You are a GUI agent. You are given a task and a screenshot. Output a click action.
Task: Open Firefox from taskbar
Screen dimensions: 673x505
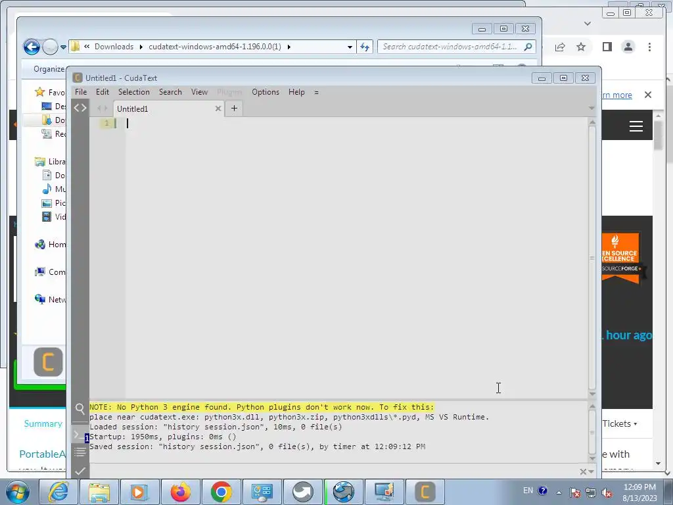pos(180,492)
